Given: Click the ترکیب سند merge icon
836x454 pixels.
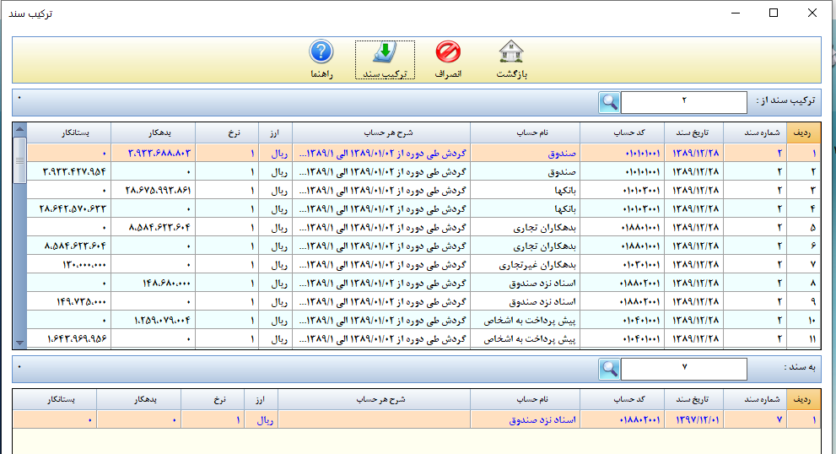Looking at the screenshot, I should pyautogui.click(x=385, y=53).
